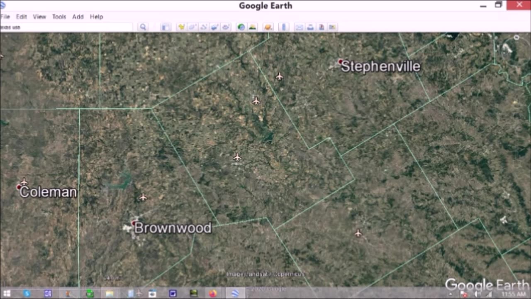
Task: Open Firefox from the taskbar
Action: pyautogui.click(x=213, y=294)
